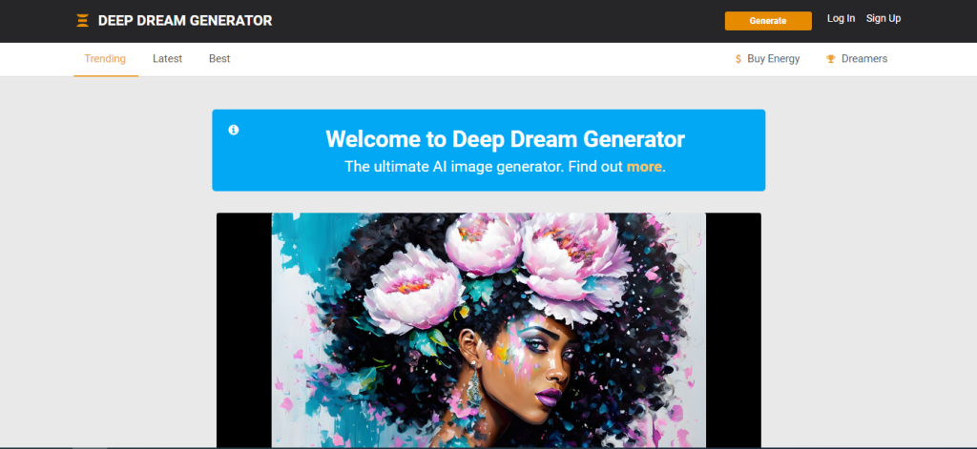Image resolution: width=977 pixels, height=449 pixels.
Task: Click the black bar left of the artwork
Action: click(x=244, y=331)
